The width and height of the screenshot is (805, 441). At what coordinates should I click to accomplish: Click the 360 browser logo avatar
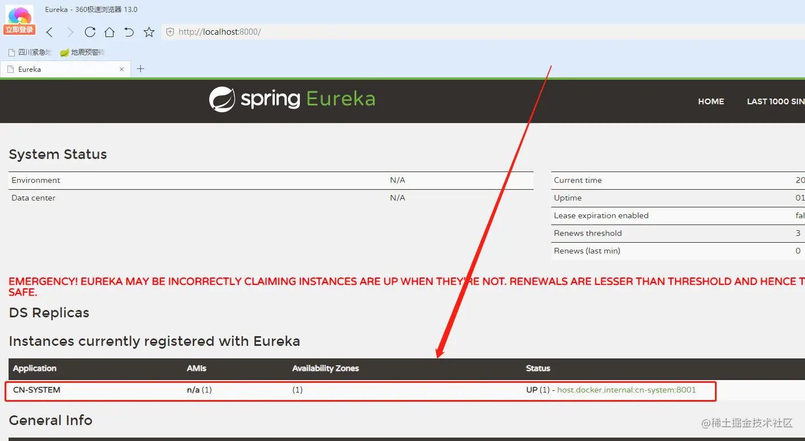pos(20,15)
